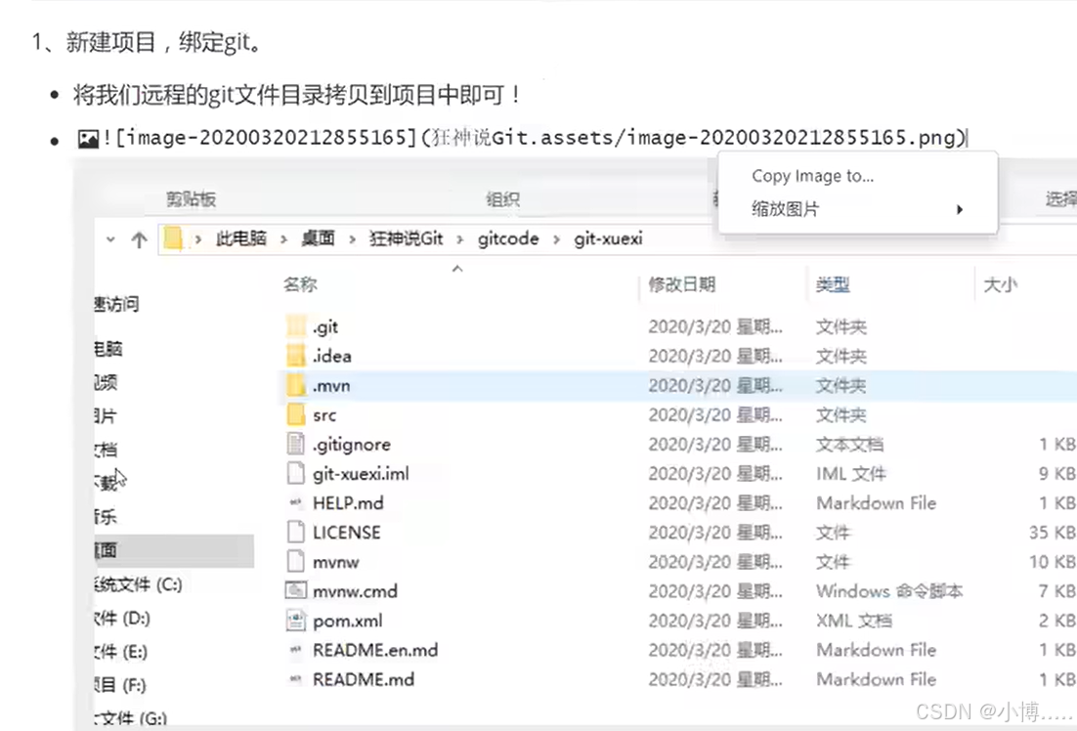Click HELP.md file name

(x=348, y=503)
